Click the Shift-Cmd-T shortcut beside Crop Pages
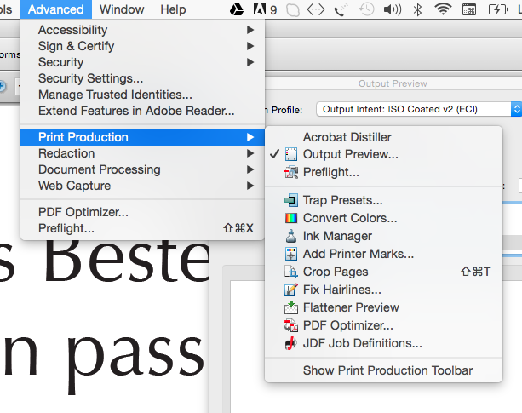 (x=476, y=272)
